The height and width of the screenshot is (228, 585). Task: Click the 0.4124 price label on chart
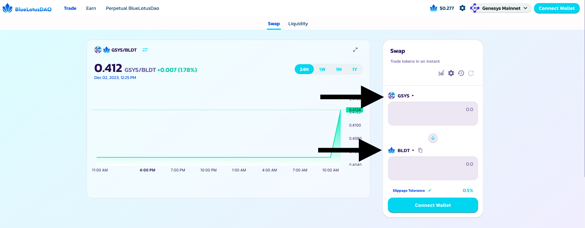click(355, 110)
